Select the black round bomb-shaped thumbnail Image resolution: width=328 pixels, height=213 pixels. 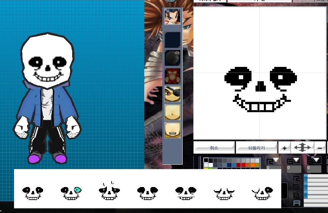(172, 58)
